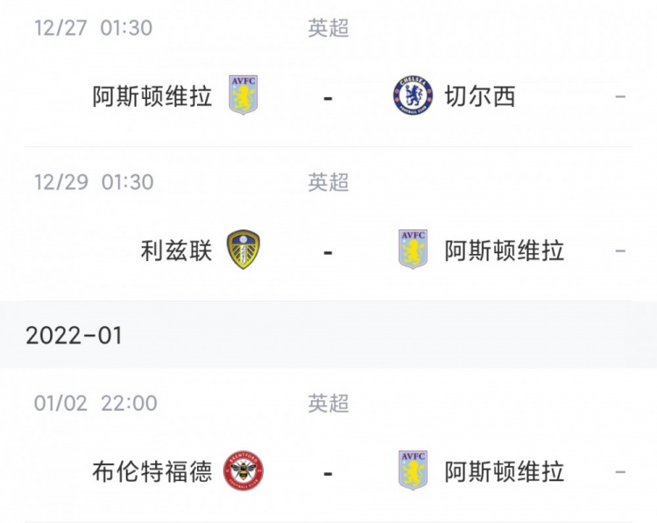This screenshot has width=657, height=523.
Task: Open 阿斯顿维拉 team name in 12/27 match
Action: click(152, 96)
